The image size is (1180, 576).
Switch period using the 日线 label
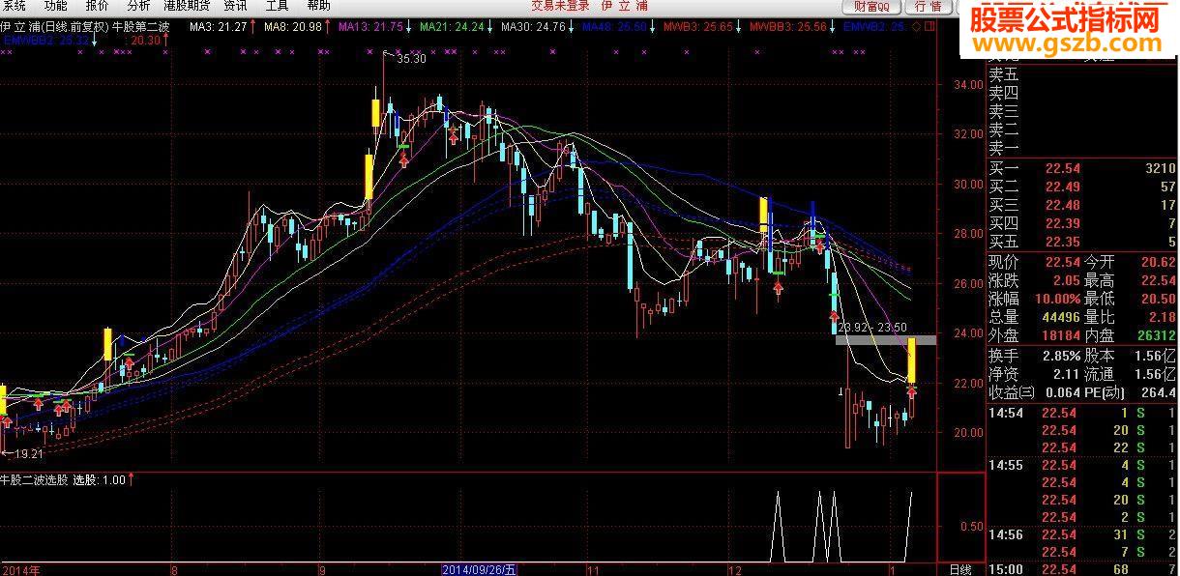point(959,569)
